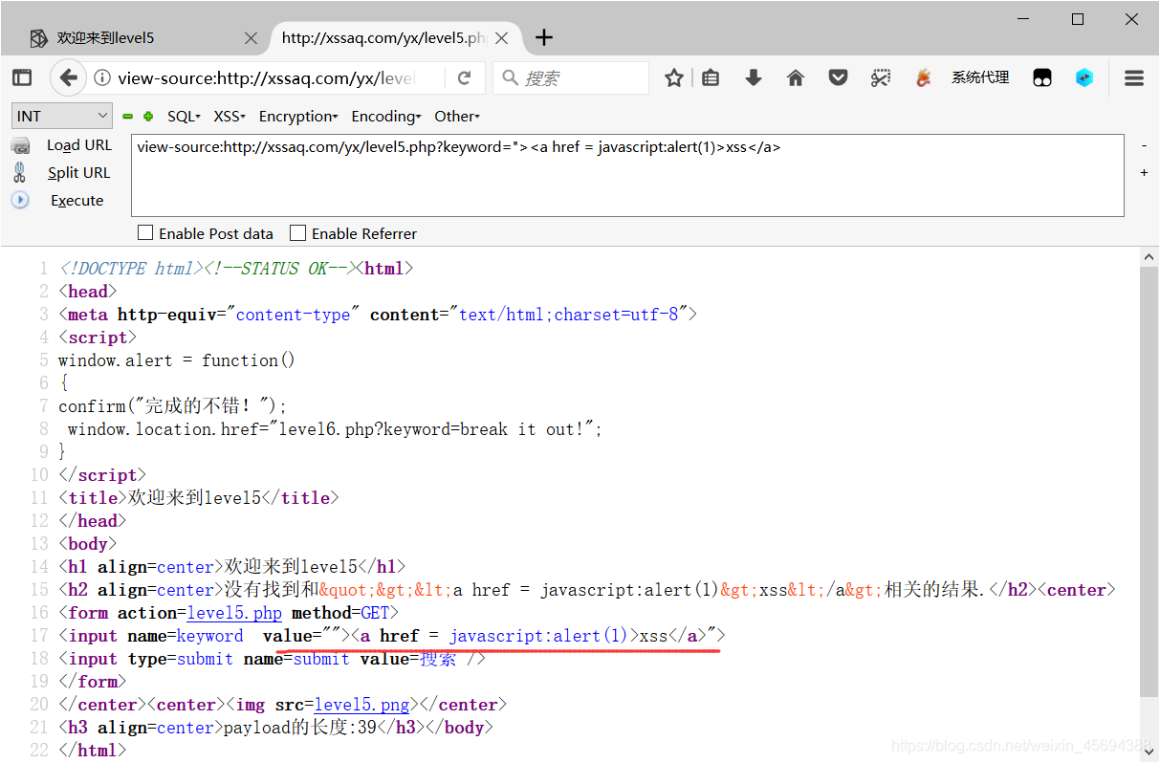Open the SQL dropdown menu
Image resolution: width=1160 pixels, height=763 pixels.
tap(184, 117)
